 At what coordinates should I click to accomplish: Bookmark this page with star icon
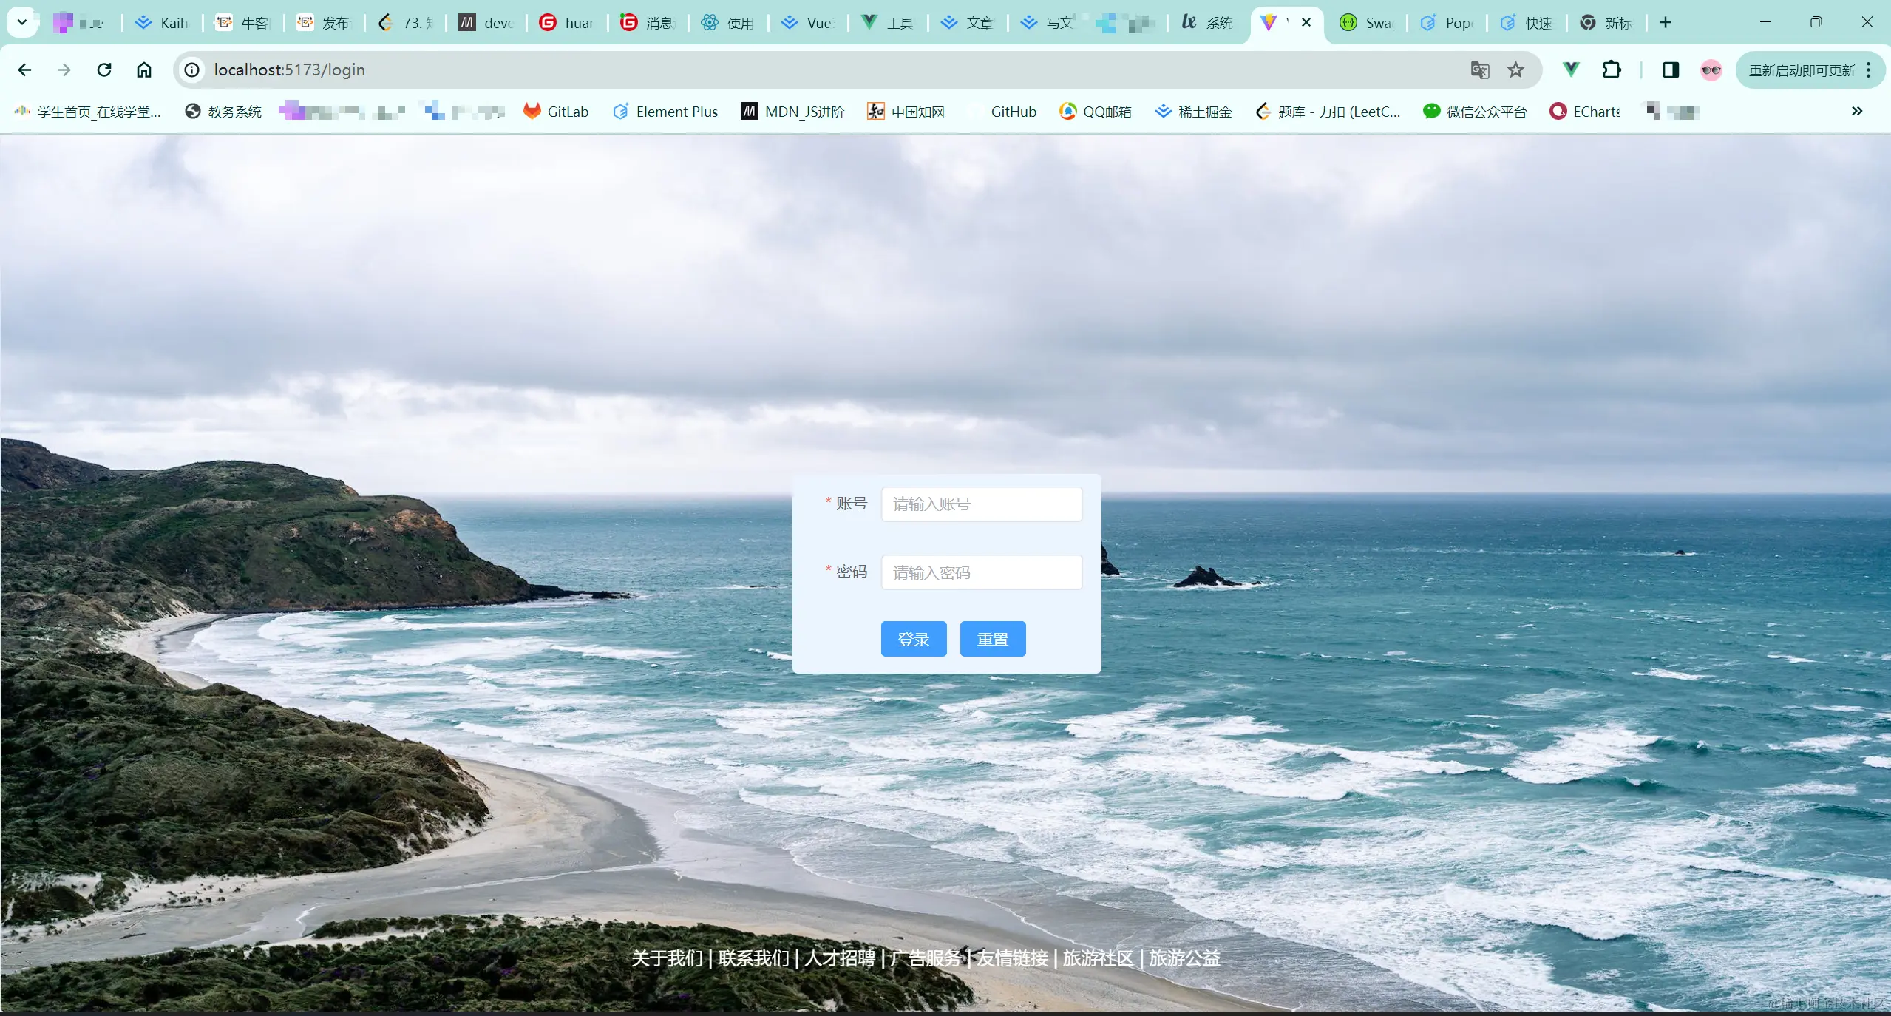(x=1515, y=70)
